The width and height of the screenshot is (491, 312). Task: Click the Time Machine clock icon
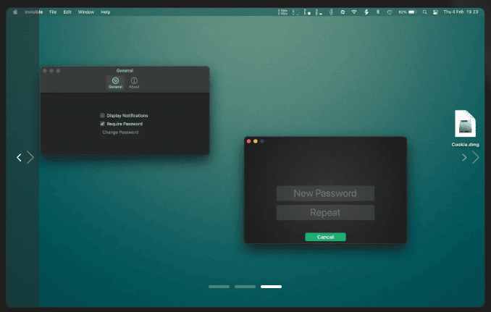[x=389, y=12]
